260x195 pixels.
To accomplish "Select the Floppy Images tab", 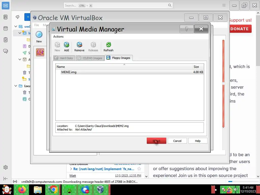I will (x=119, y=58).
